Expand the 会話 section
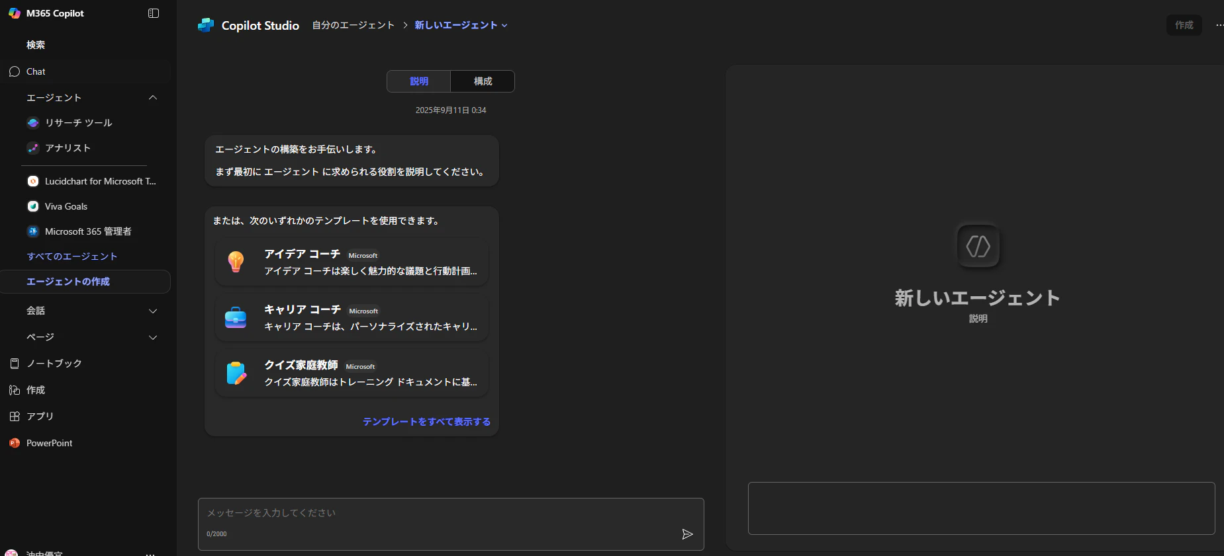Image resolution: width=1224 pixels, height=556 pixels. [x=153, y=311]
